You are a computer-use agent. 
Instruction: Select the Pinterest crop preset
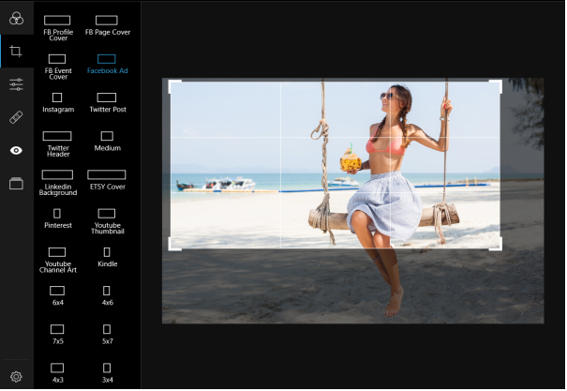[x=57, y=218]
